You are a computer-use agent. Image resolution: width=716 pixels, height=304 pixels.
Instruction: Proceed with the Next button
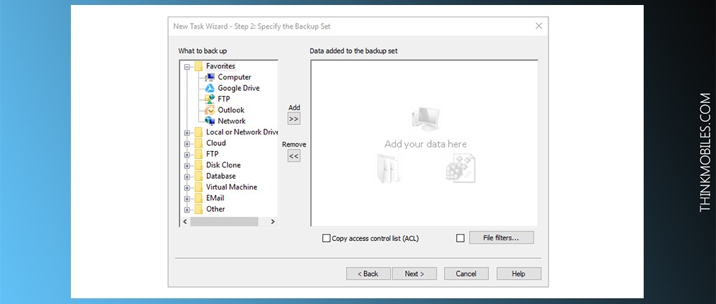[415, 274]
